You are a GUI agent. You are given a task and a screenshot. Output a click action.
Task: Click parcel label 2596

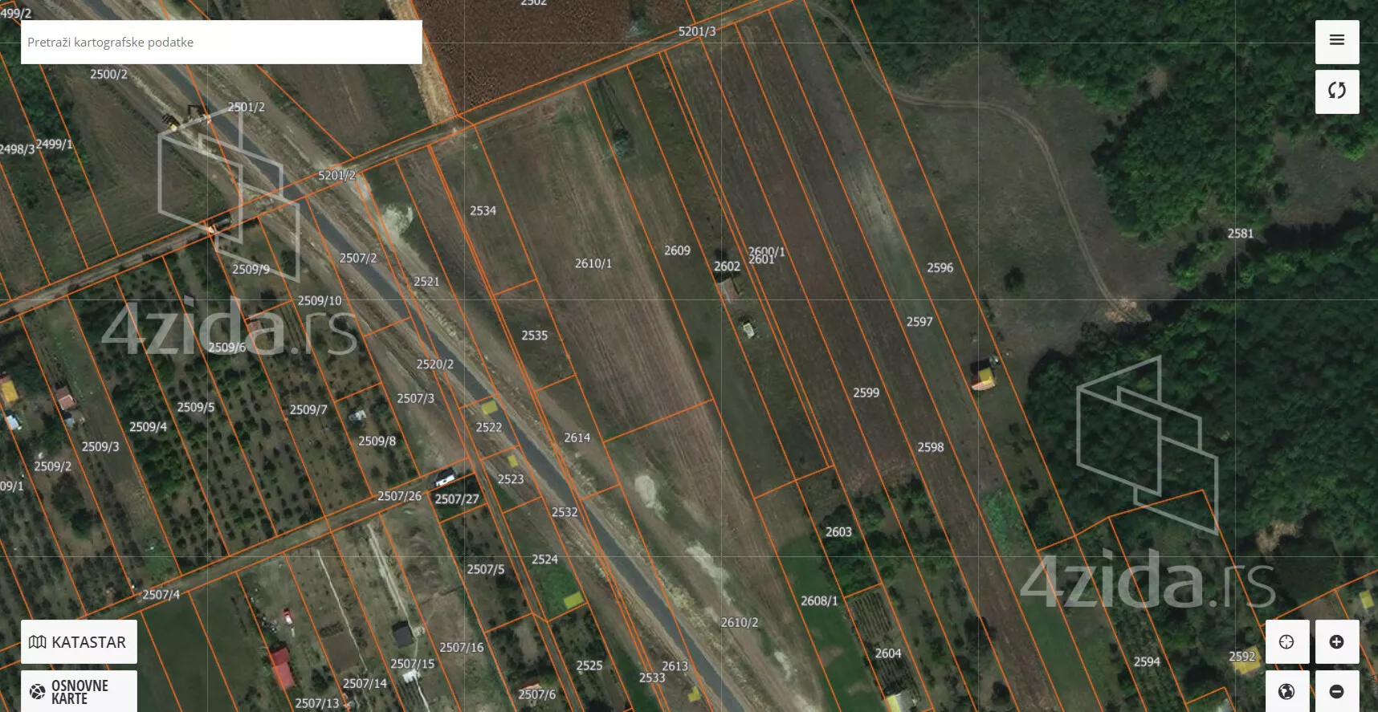[940, 268]
